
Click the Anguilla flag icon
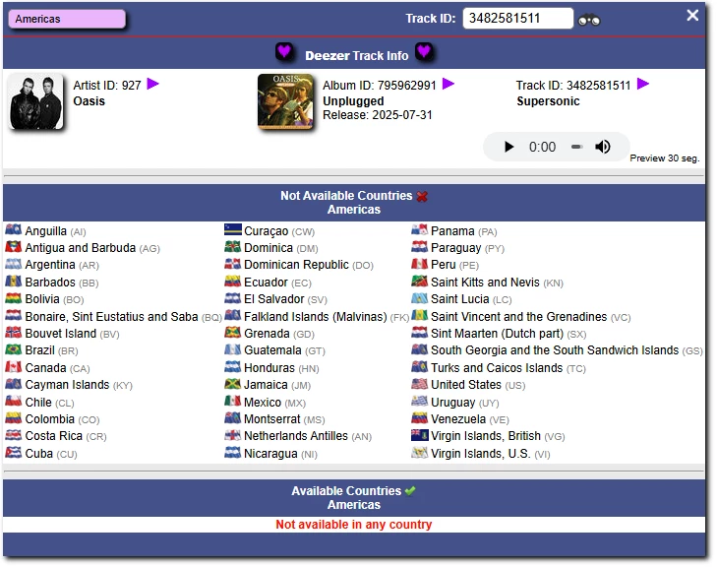pos(13,229)
